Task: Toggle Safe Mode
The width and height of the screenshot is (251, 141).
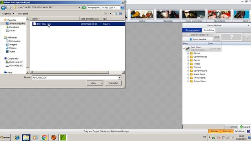Action: [240, 131]
